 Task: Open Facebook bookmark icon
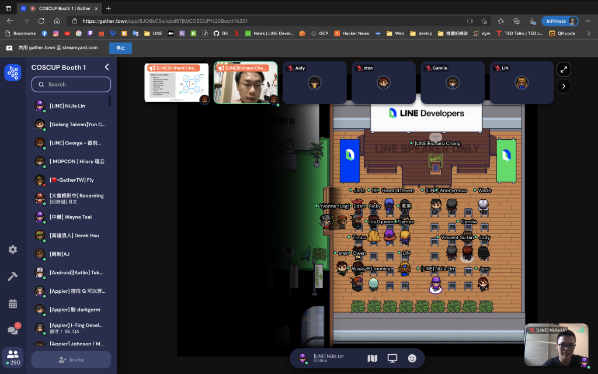click(44, 33)
